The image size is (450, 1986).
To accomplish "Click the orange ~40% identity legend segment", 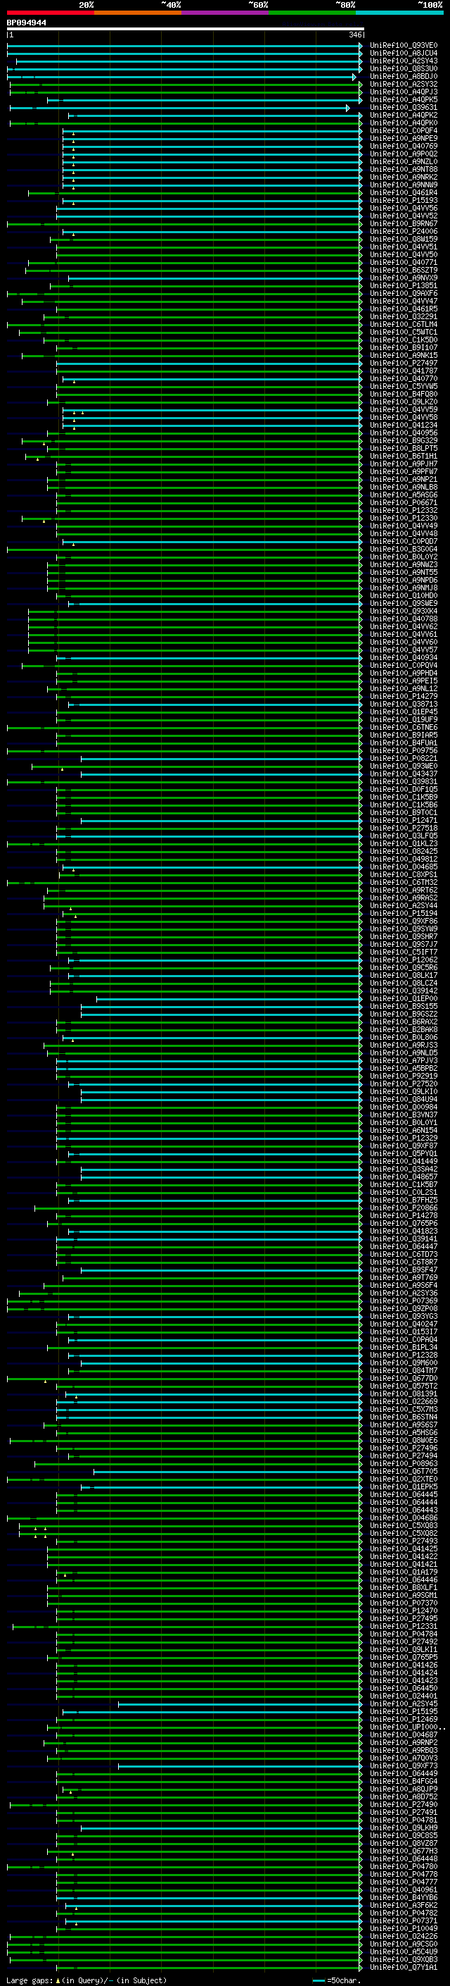I will 138,13.
